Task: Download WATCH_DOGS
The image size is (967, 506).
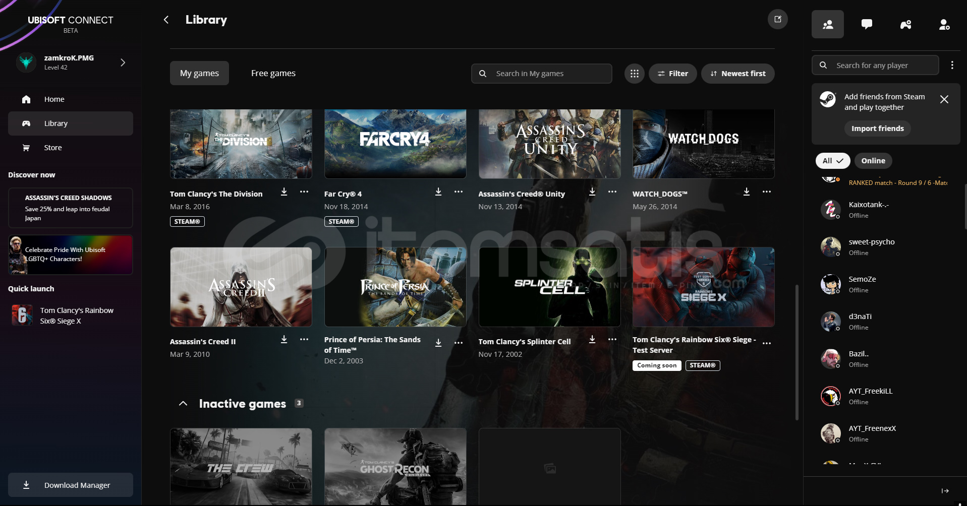Action: tap(747, 192)
